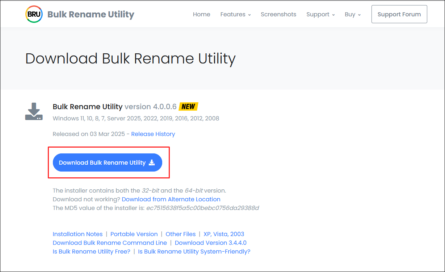Click the BRU logo icon
The width and height of the screenshot is (445, 272).
[x=34, y=14]
